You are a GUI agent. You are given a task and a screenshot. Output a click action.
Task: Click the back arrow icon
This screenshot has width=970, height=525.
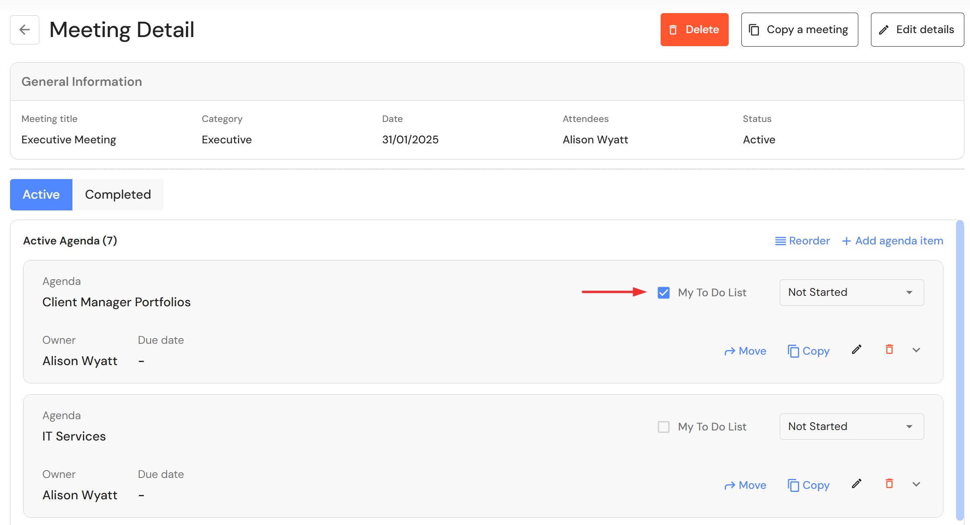[24, 30]
